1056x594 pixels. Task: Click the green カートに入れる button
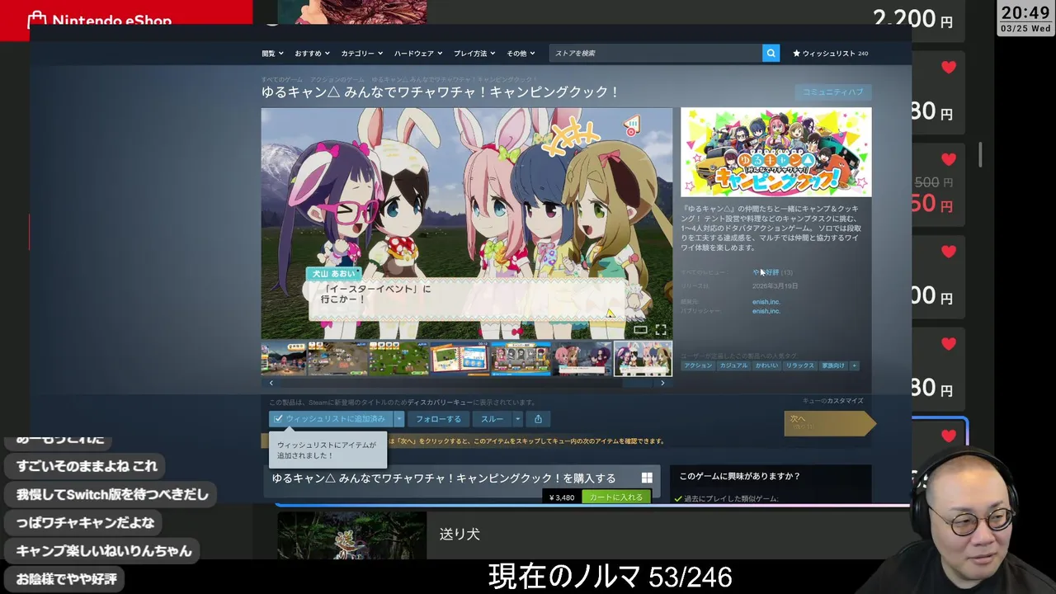616,497
